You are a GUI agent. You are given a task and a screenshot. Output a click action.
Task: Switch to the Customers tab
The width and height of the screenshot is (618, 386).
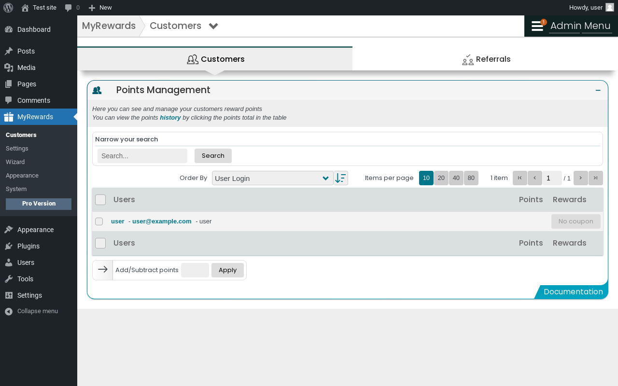click(x=215, y=59)
